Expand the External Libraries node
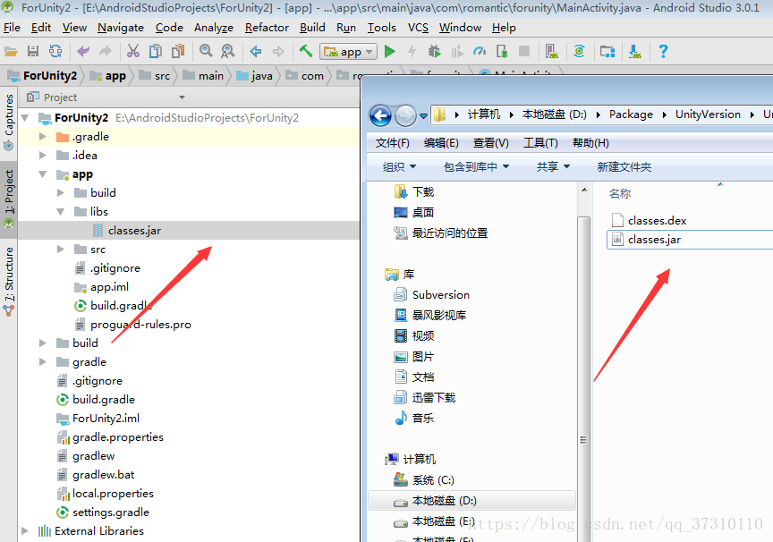 [x=25, y=530]
